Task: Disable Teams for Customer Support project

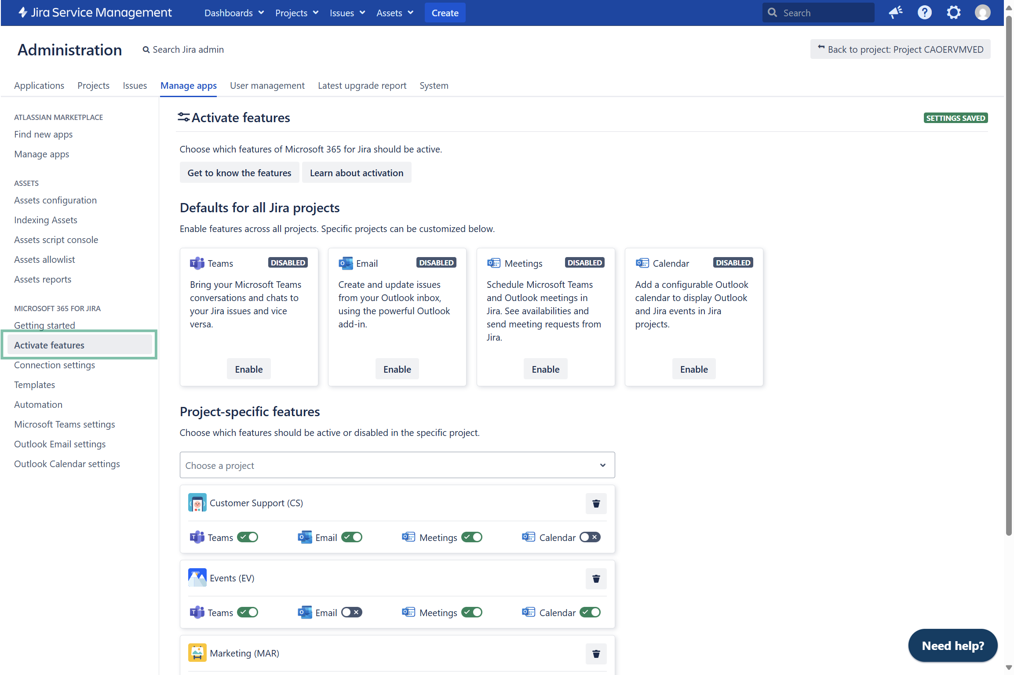Action: point(248,537)
